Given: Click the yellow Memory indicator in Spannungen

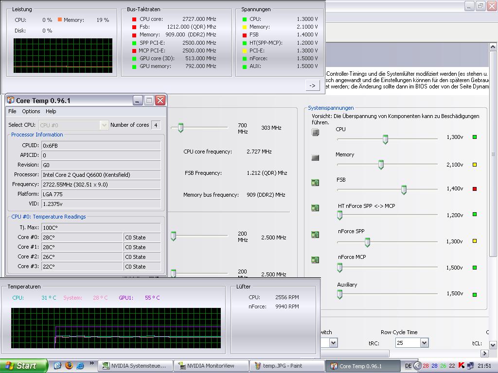Looking at the screenshot, I should [x=245, y=27].
